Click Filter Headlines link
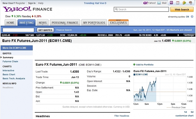The image size is (196, 119). pyautogui.click(x=122, y=116)
